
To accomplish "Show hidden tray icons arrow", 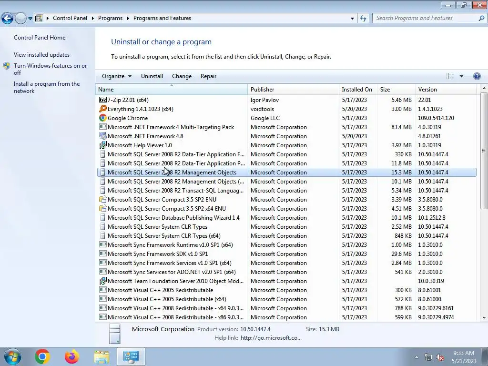I will (417, 357).
